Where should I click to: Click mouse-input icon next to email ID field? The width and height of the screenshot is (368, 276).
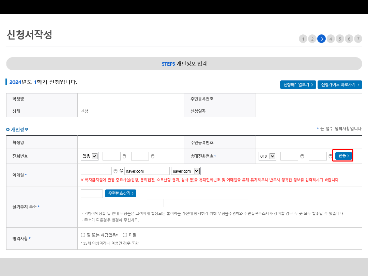coord(115,171)
